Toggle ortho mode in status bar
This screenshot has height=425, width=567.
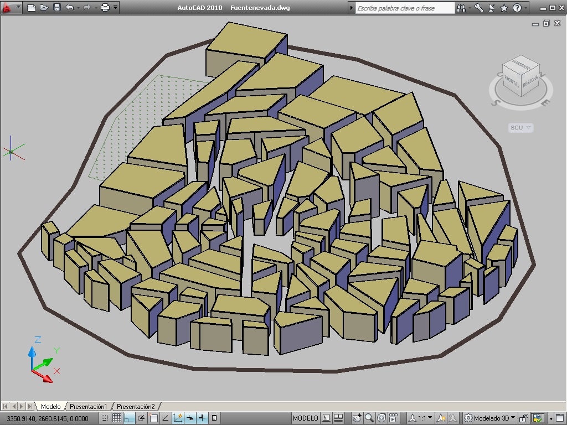[129, 418]
